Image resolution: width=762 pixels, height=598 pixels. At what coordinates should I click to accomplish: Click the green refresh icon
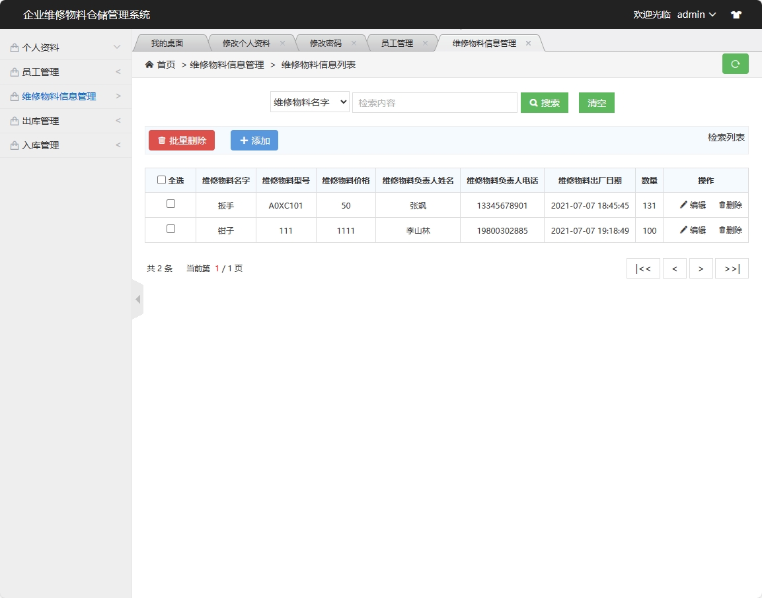pyautogui.click(x=735, y=64)
